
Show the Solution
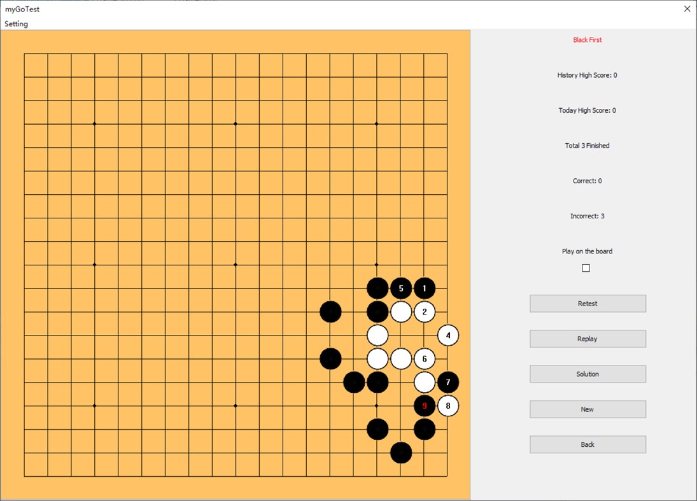(587, 374)
